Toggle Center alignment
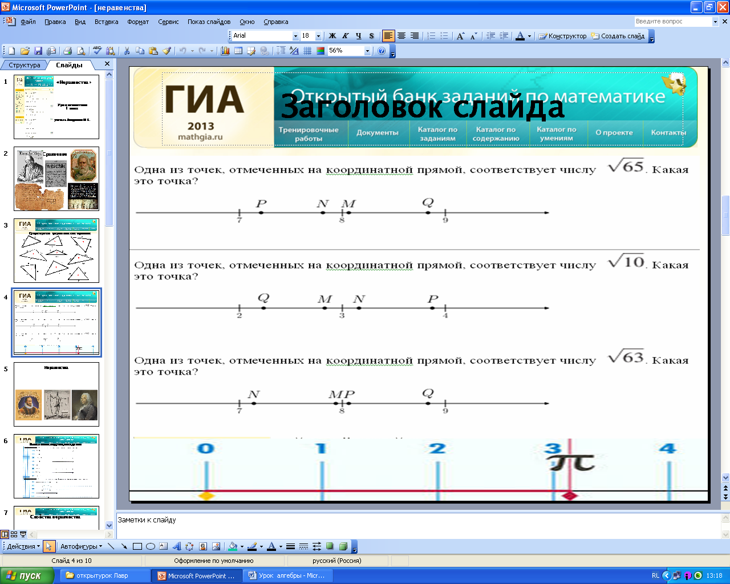The image size is (730, 584). [401, 36]
